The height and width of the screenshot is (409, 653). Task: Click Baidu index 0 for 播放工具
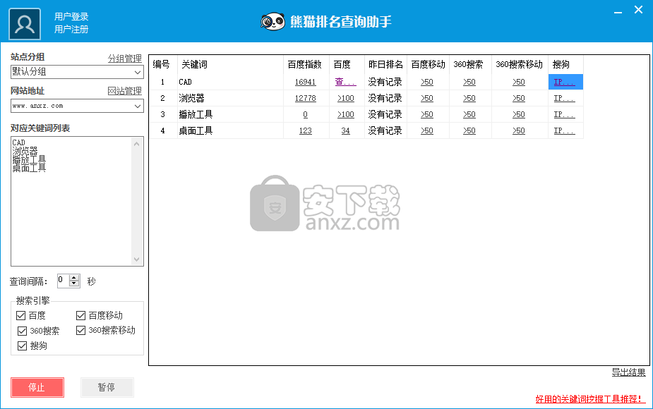(x=305, y=114)
